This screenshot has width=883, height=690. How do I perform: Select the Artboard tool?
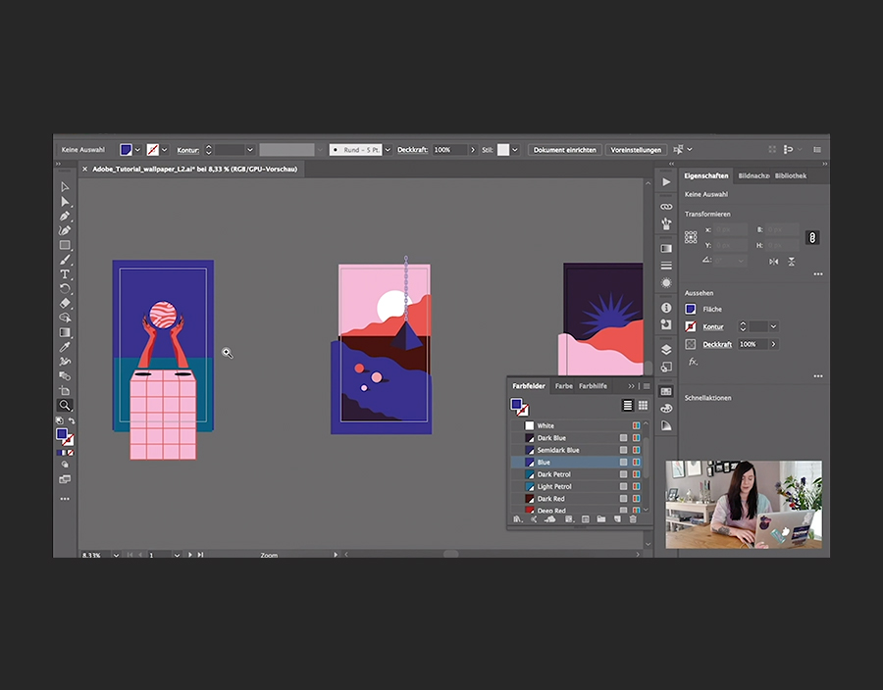65,390
